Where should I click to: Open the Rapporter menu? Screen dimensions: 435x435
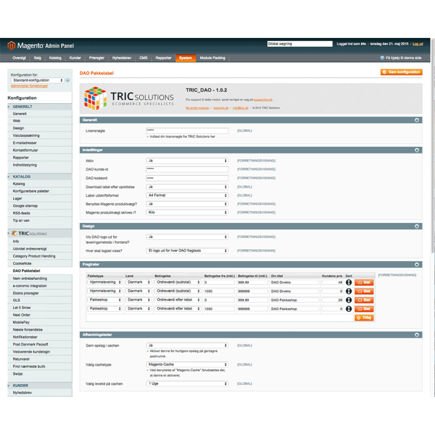click(x=163, y=58)
